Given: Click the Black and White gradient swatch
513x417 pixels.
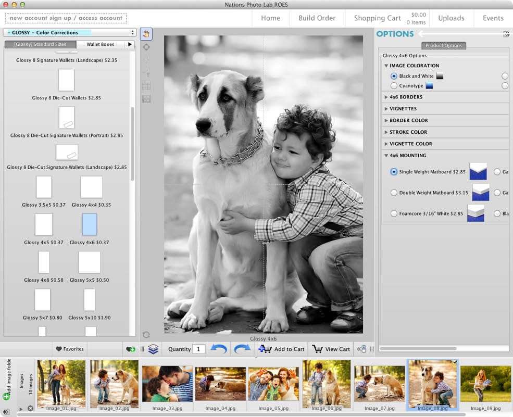Looking at the screenshot, I should (440, 76).
